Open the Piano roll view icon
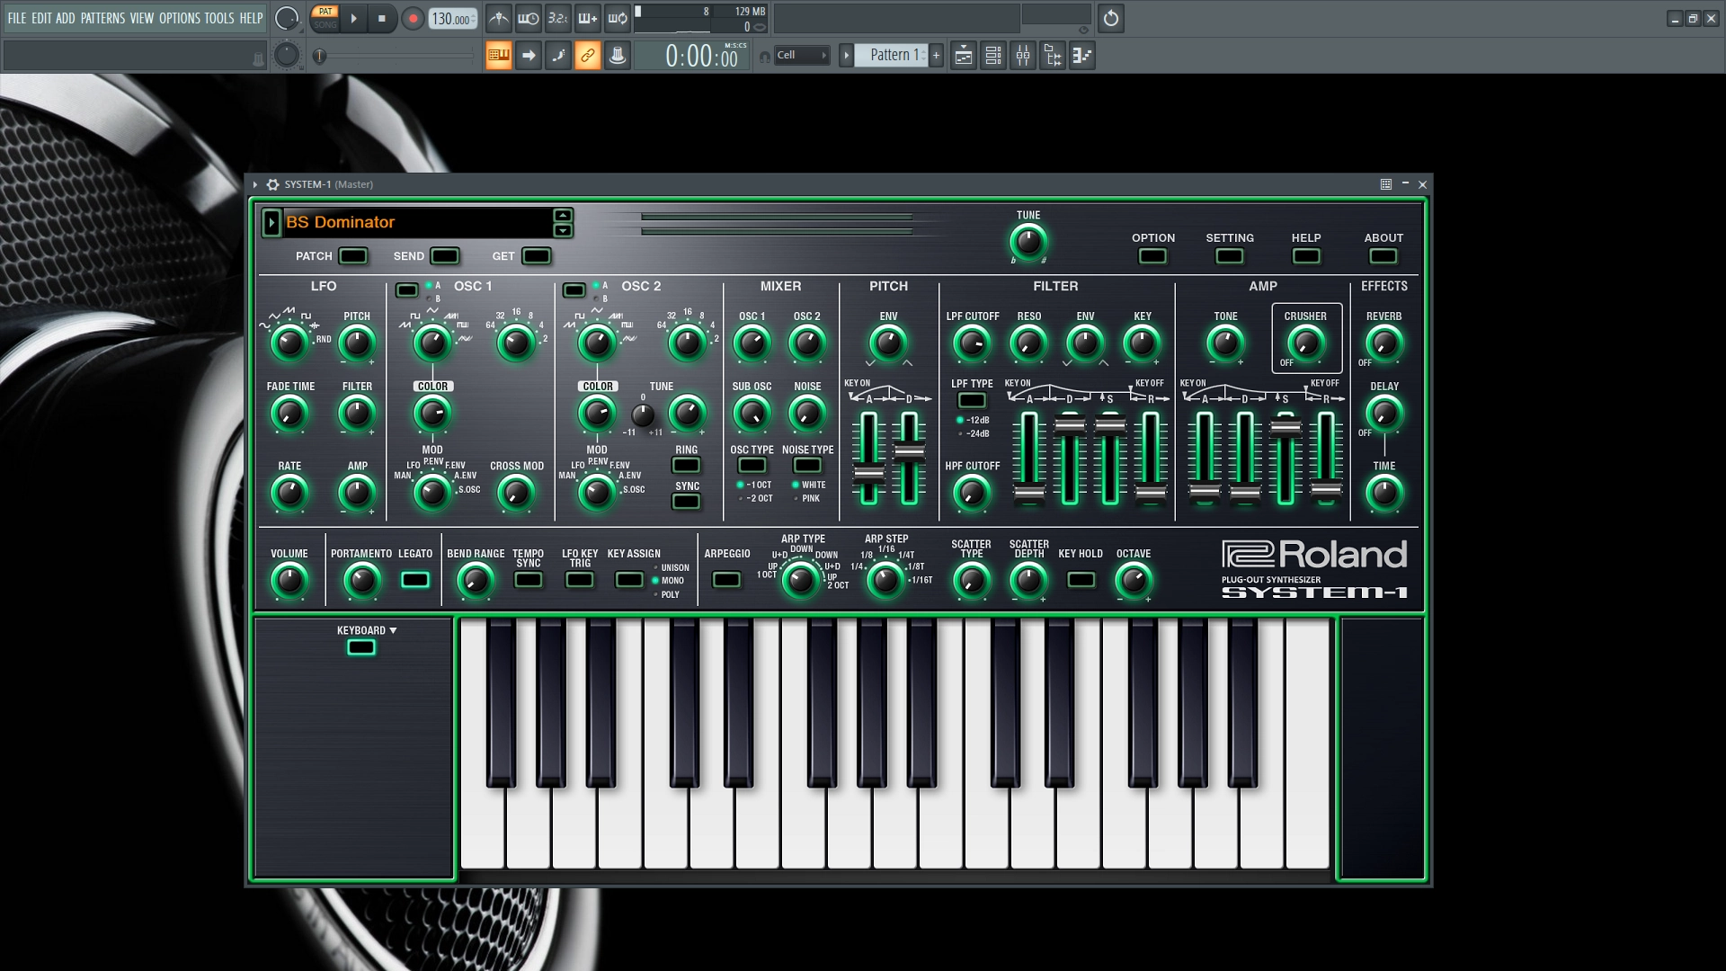Screen dimensions: 1726x971 pos(1082,56)
